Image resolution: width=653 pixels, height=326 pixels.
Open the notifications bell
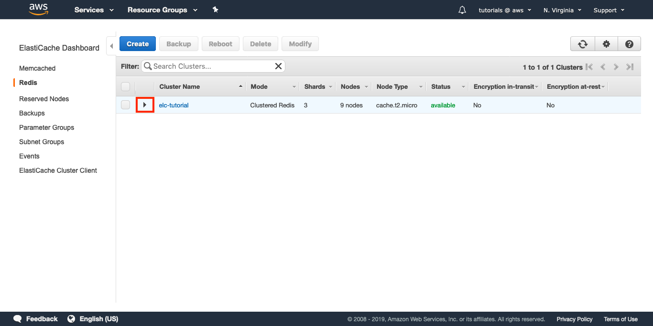(x=462, y=10)
